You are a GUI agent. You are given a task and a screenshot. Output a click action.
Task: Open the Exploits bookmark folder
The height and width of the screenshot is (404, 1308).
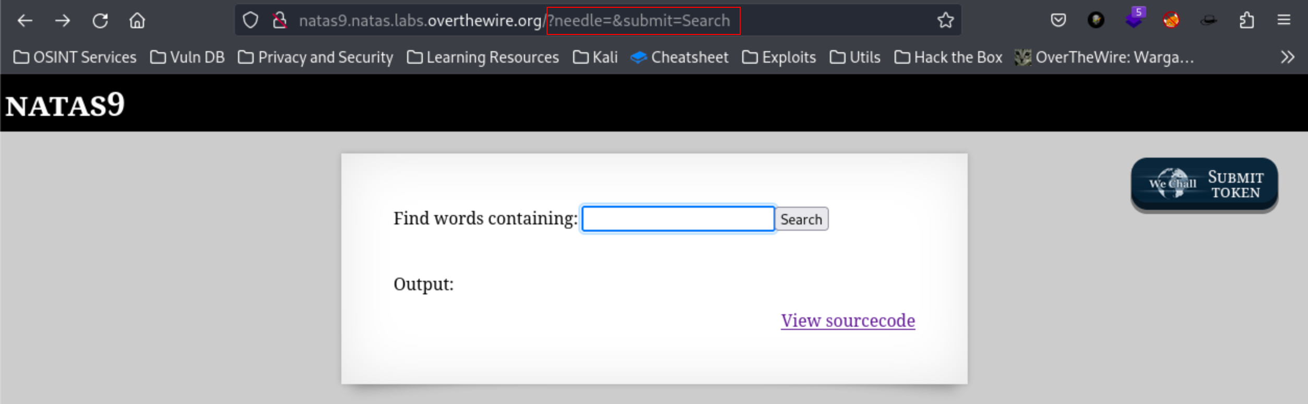click(779, 57)
